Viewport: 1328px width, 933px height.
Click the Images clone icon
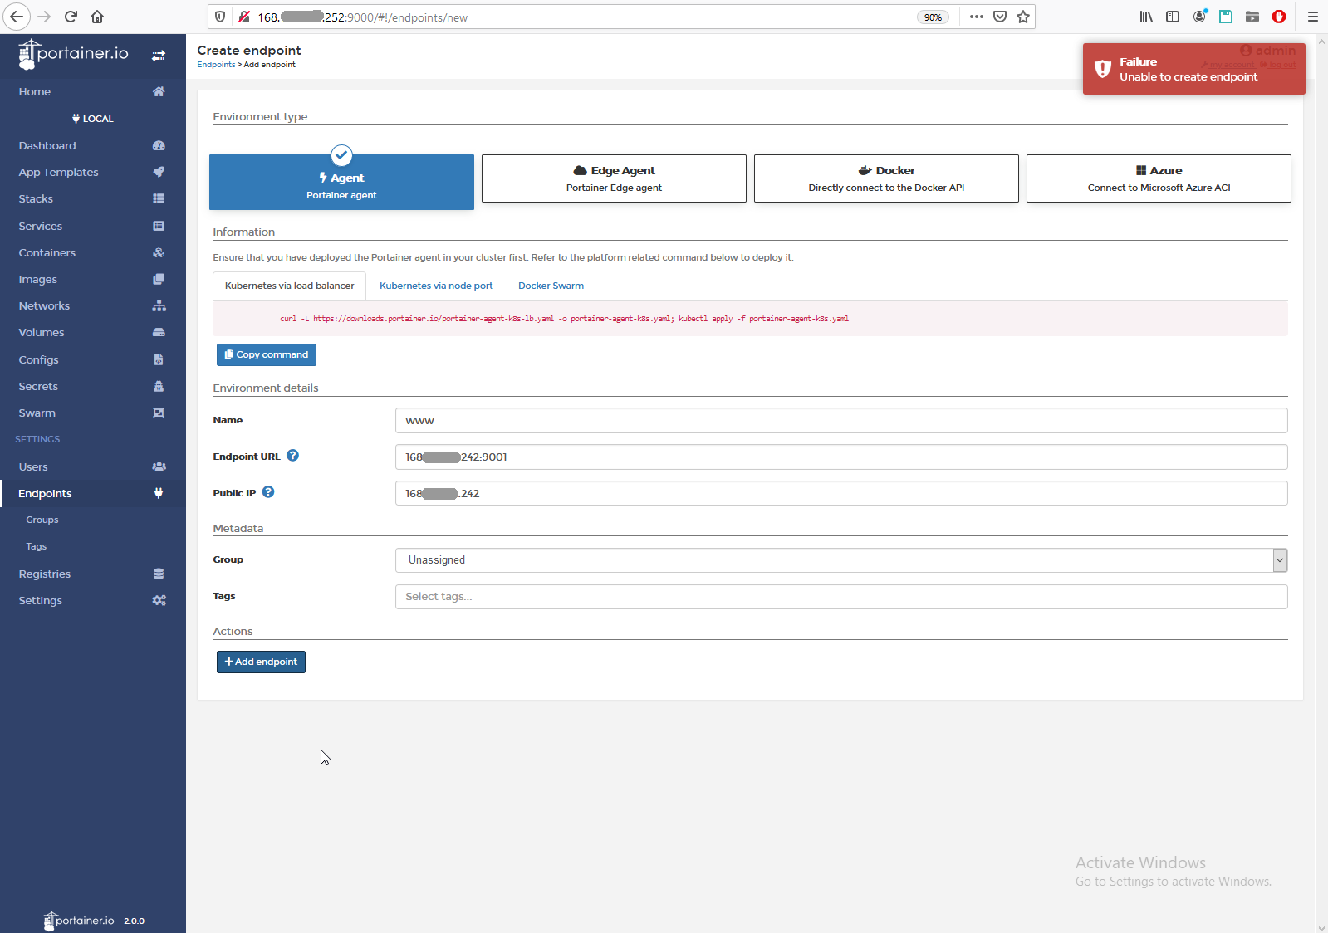pyautogui.click(x=159, y=279)
